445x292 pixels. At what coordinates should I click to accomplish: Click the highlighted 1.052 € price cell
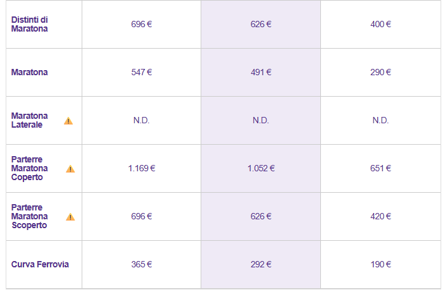261,168
